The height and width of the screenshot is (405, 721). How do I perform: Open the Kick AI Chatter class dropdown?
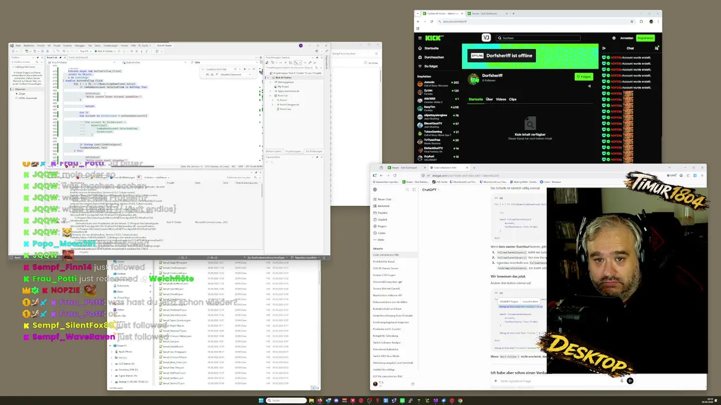pyautogui.click(x=82, y=62)
